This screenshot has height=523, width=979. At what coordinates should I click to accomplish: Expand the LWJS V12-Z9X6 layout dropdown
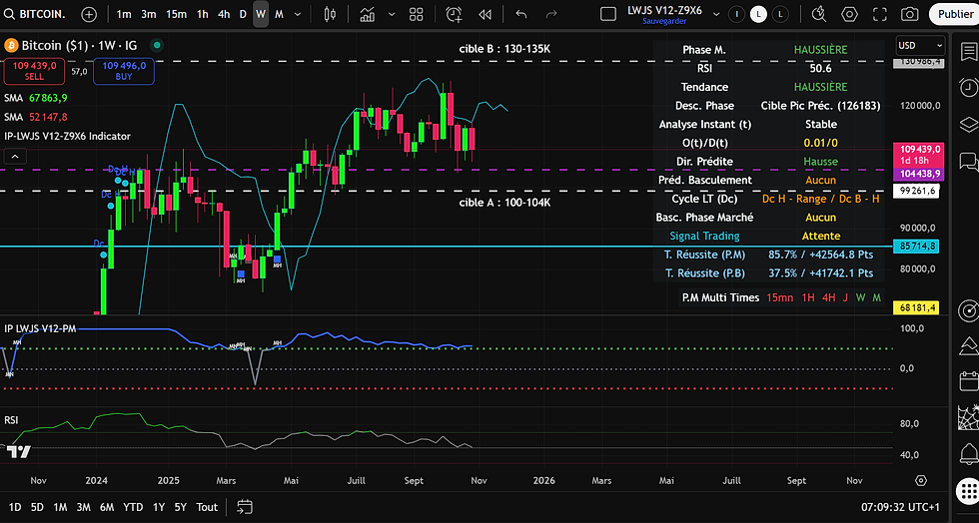click(x=716, y=14)
